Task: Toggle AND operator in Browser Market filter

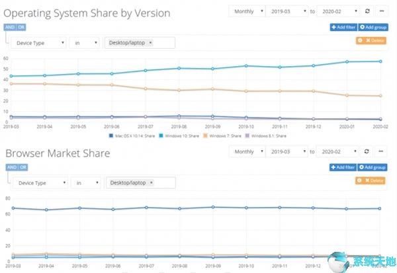Action: click(12, 167)
